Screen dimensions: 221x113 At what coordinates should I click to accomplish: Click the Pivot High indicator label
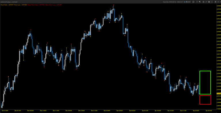(7, 5)
